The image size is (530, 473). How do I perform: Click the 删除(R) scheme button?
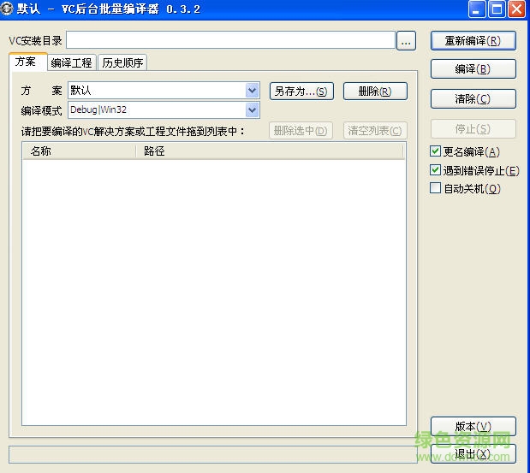click(x=375, y=92)
